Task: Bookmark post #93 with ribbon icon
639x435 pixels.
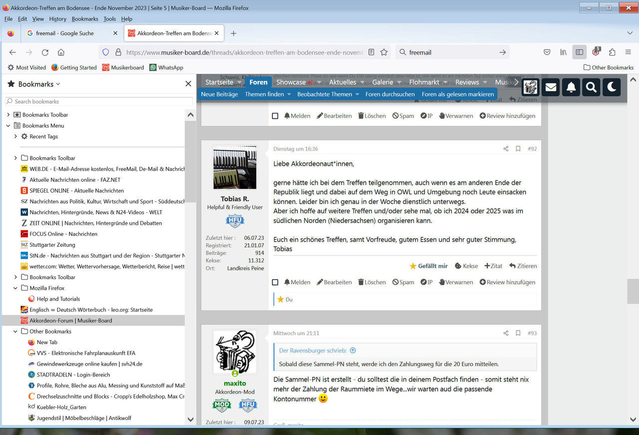Action: pyautogui.click(x=518, y=333)
